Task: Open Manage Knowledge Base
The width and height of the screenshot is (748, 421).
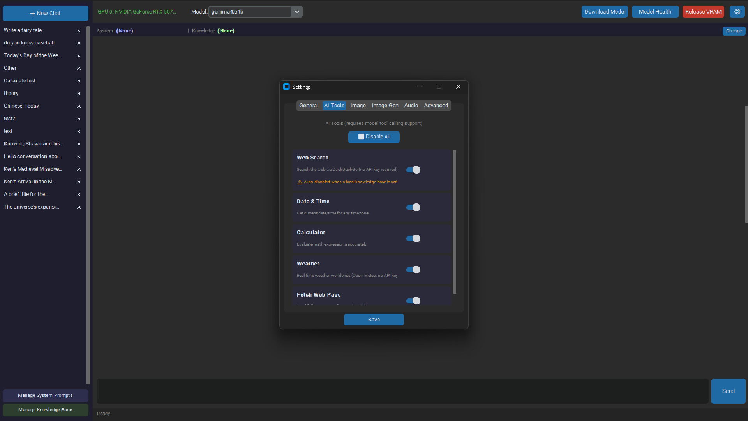Action: click(x=45, y=410)
